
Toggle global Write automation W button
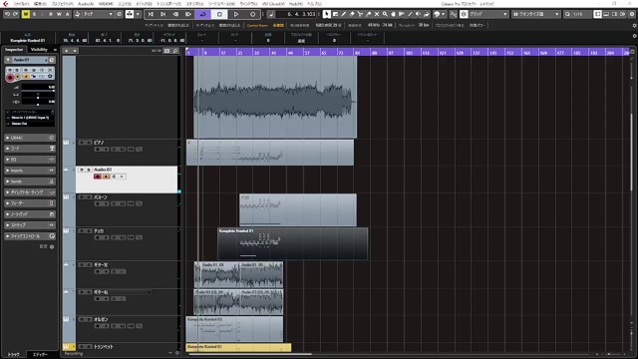click(x=59, y=14)
